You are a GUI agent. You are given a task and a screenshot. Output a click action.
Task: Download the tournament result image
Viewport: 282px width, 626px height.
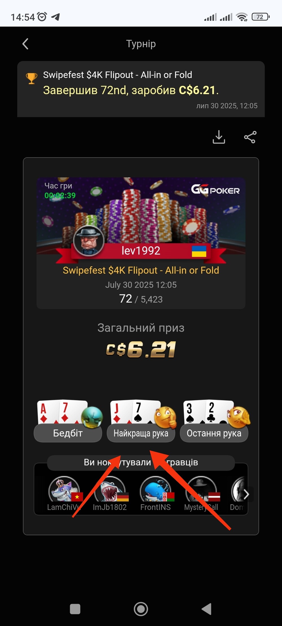(219, 137)
